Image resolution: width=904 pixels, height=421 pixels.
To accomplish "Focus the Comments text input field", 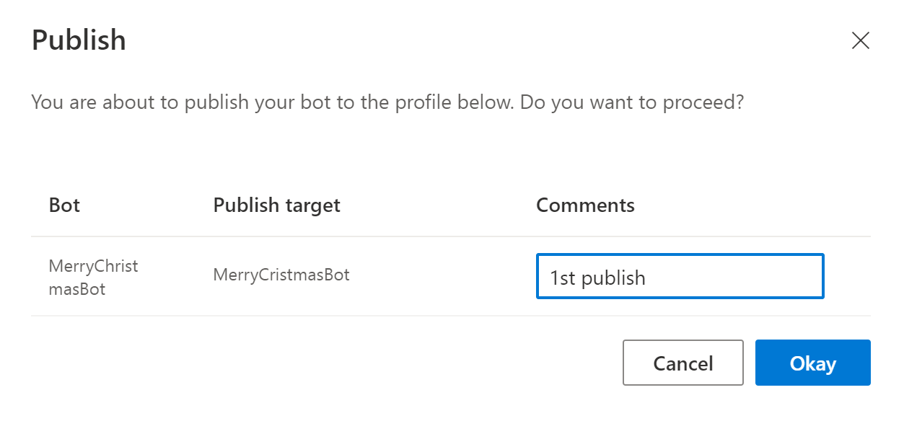I will click(680, 277).
